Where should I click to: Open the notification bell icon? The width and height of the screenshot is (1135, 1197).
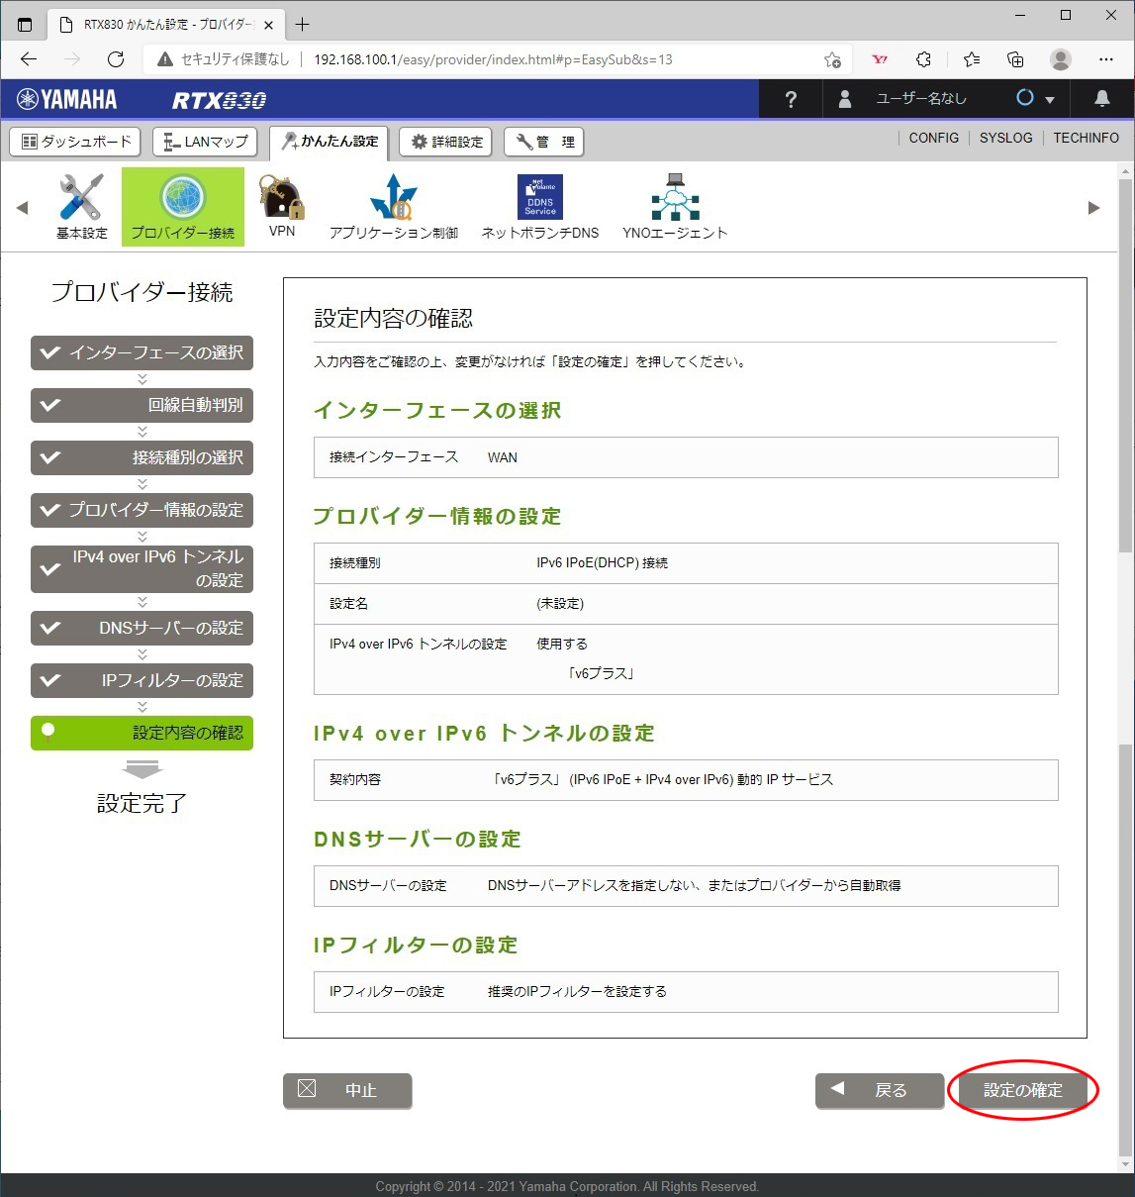1101,99
